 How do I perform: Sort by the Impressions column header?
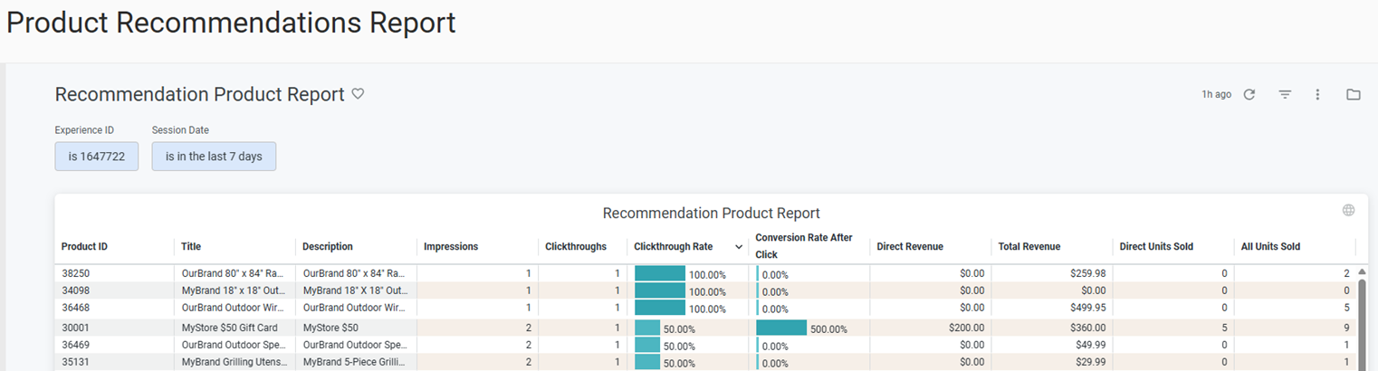tap(451, 247)
